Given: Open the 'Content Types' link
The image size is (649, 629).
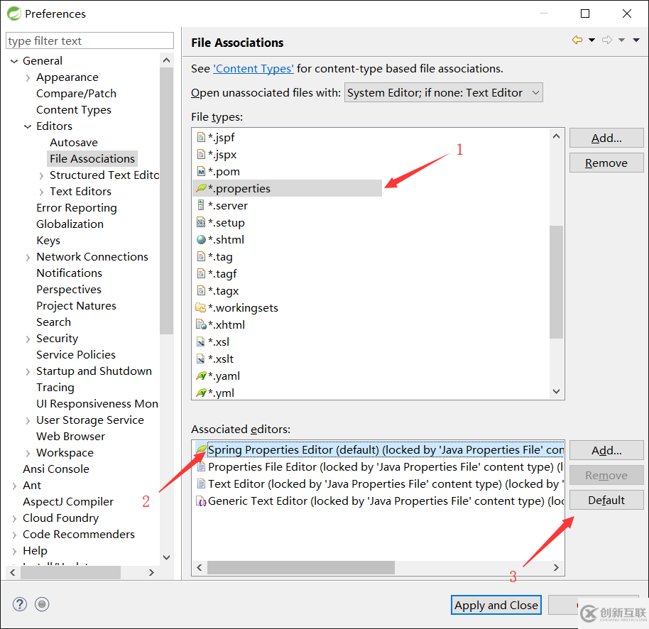Looking at the screenshot, I should point(253,68).
